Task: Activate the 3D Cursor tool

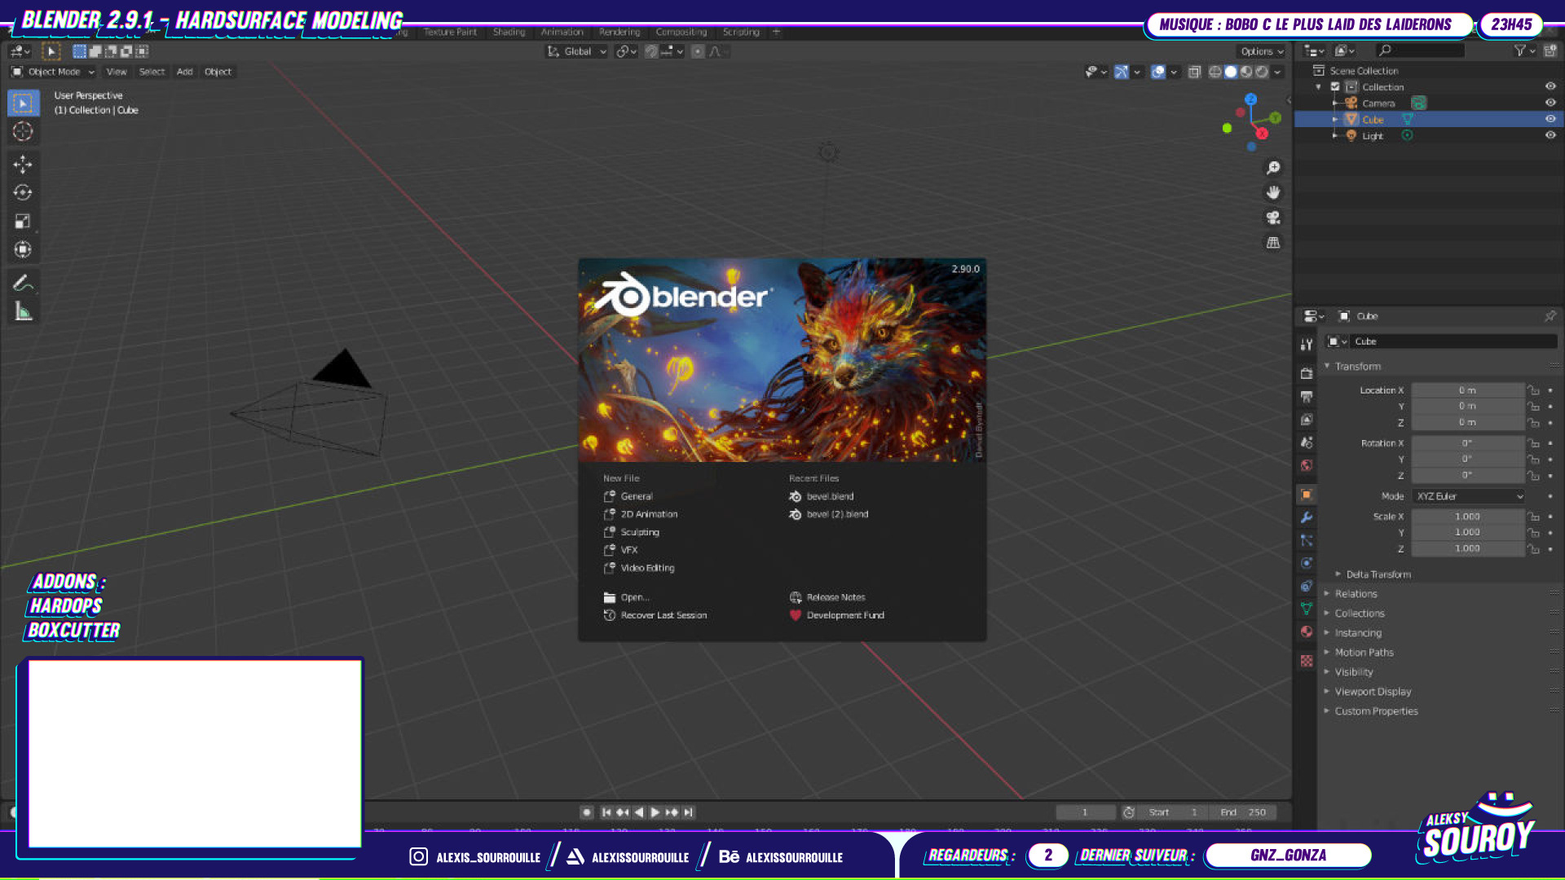Action: tap(23, 131)
